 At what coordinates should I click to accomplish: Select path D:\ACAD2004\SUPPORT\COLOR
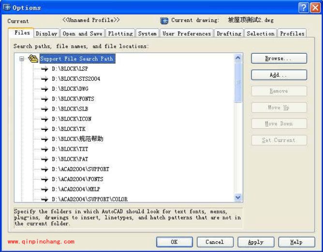point(89,199)
